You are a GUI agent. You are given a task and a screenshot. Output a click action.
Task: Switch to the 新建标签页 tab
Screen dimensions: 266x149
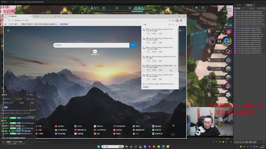[20, 16]
